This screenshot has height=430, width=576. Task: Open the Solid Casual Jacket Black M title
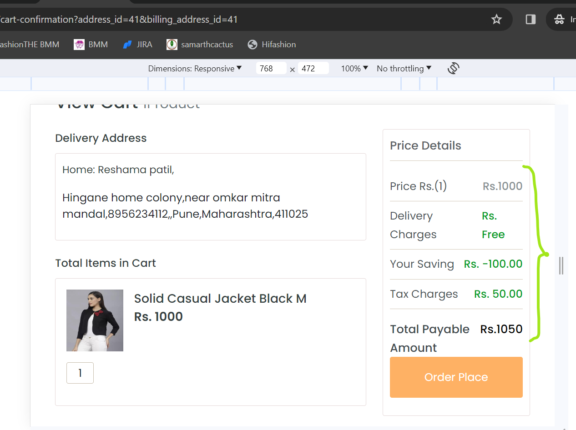pos(220,299)
